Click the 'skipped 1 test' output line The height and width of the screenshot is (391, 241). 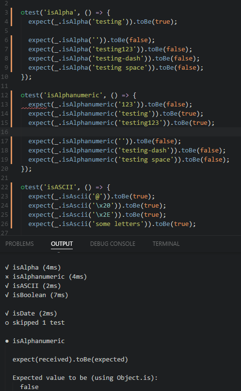click(35, 323)
